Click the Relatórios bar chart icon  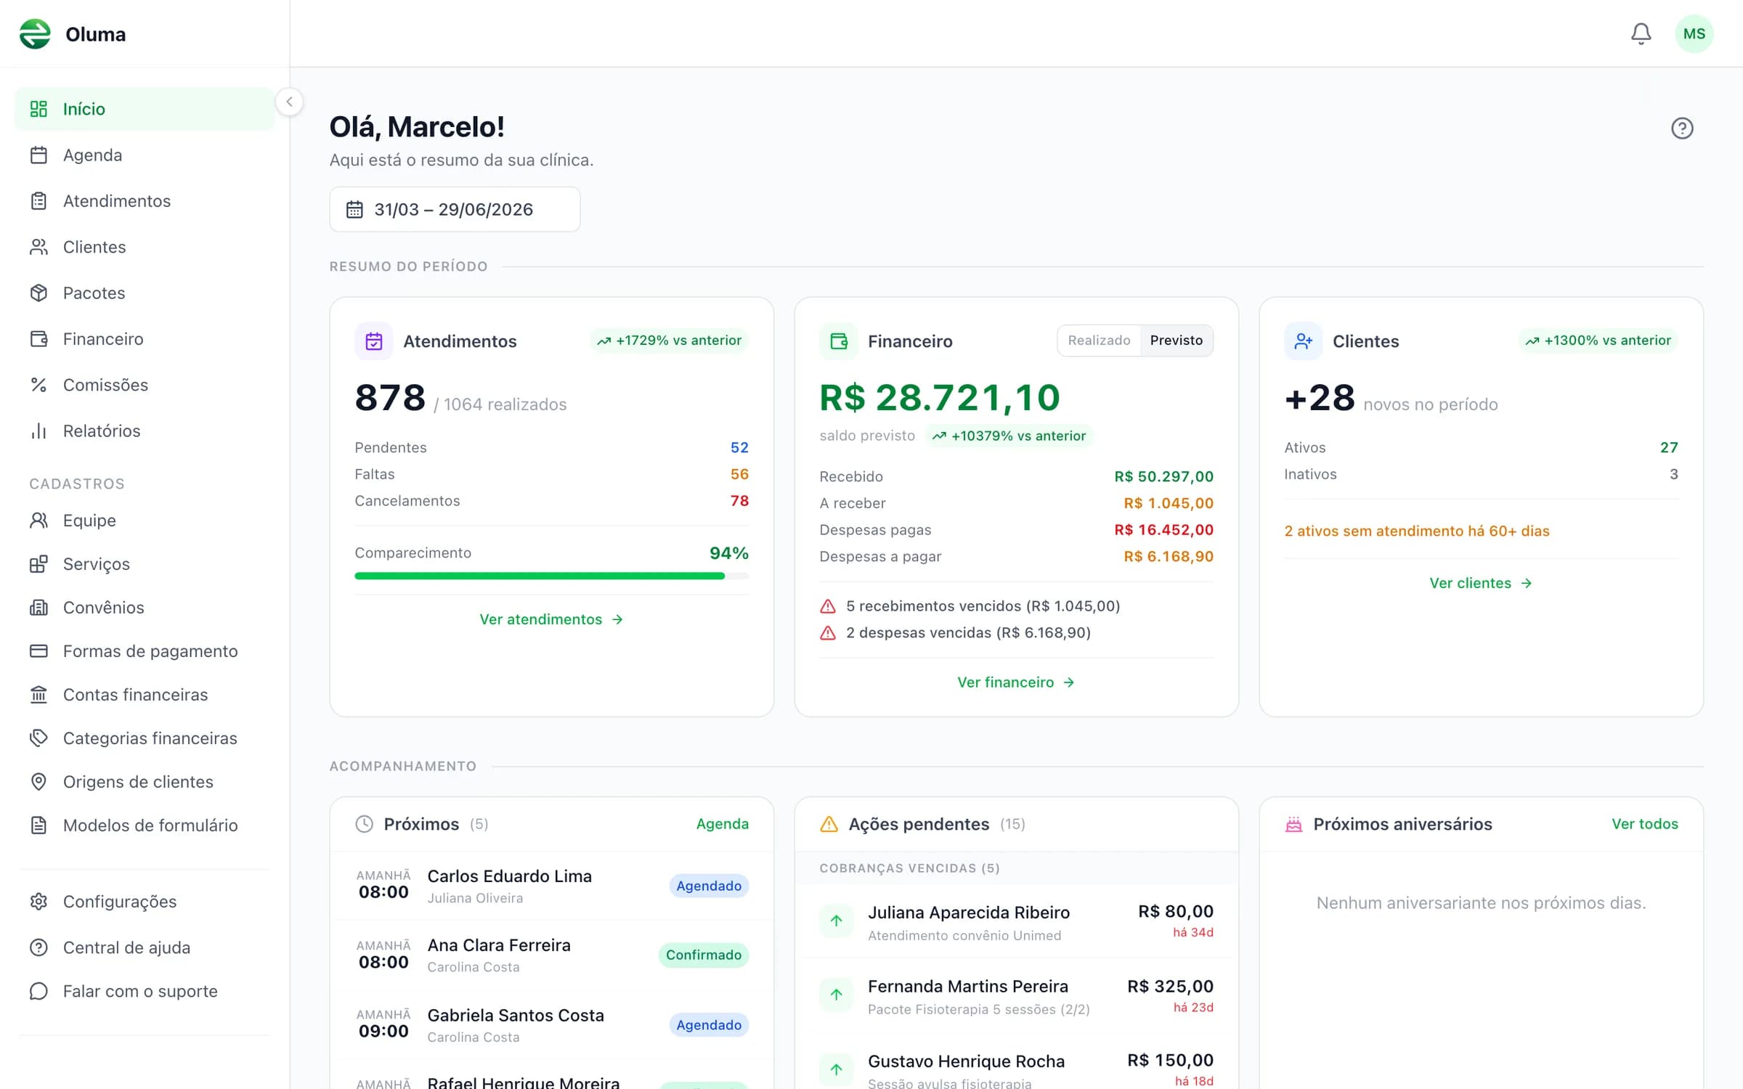pyautogui.click(x=38, y=431)
